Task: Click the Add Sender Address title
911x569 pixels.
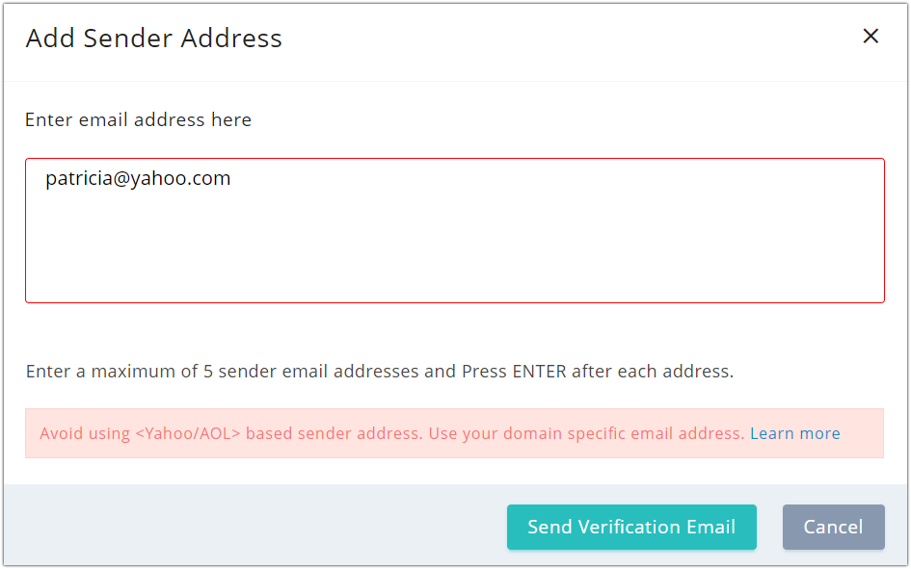Action: pos(154,39)
